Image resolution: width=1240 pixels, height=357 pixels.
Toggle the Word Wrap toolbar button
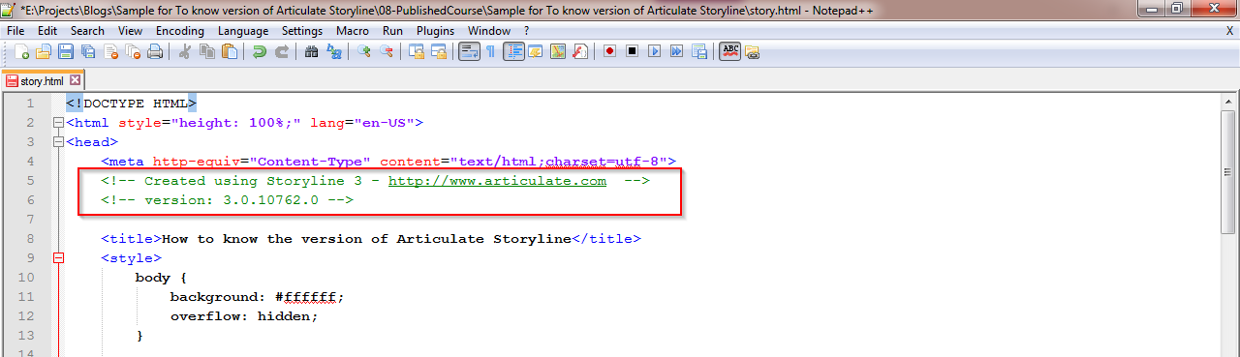(469, 51)
